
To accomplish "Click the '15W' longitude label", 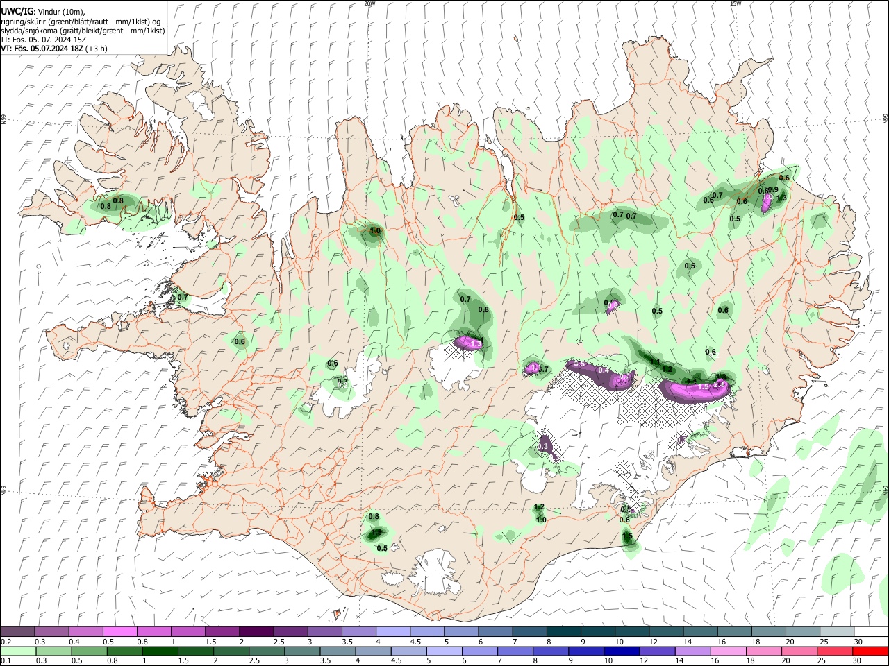I will point(736,3).
